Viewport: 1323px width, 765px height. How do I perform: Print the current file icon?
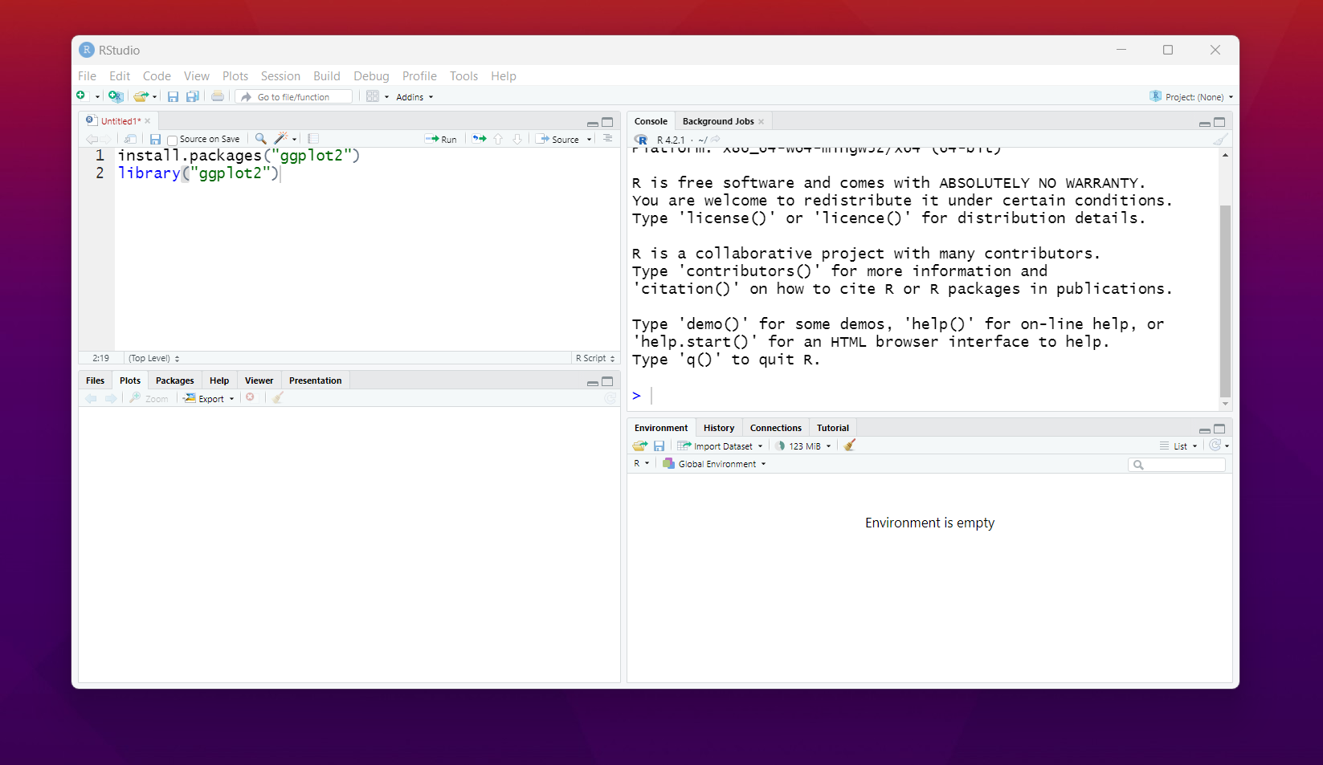(x=218, y=96)
